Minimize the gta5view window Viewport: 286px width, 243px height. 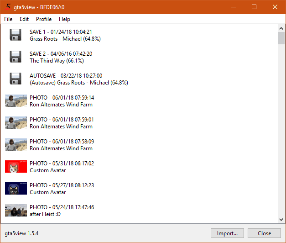click(234, 7)
